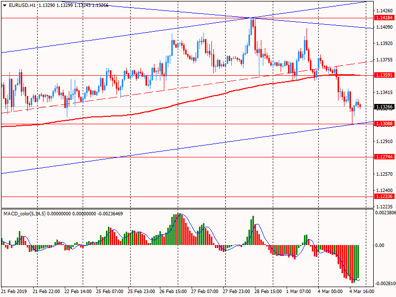Click the 21 Feb 2019 date label

pos(13,292)
